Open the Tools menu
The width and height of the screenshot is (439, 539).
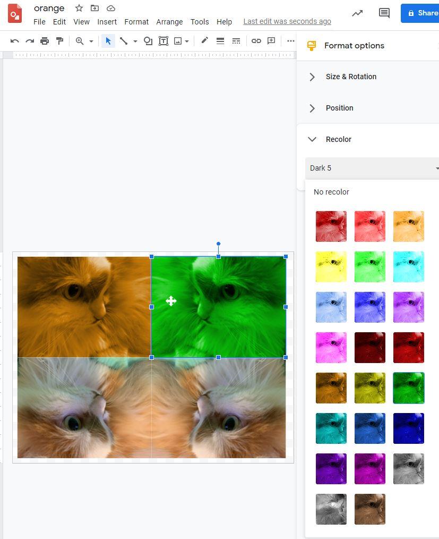[200, 22]
